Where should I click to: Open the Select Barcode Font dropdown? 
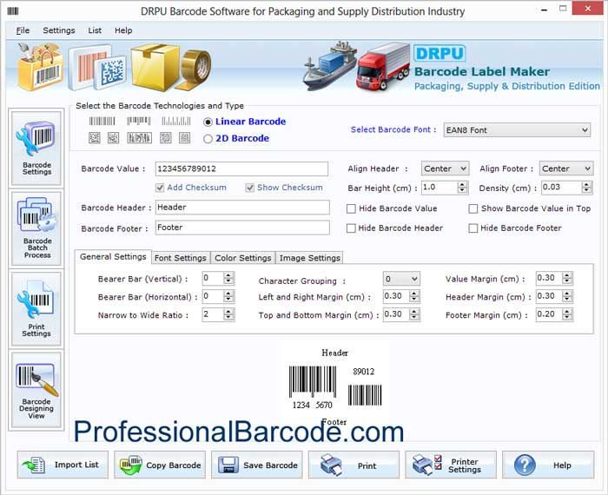[518, 130]
